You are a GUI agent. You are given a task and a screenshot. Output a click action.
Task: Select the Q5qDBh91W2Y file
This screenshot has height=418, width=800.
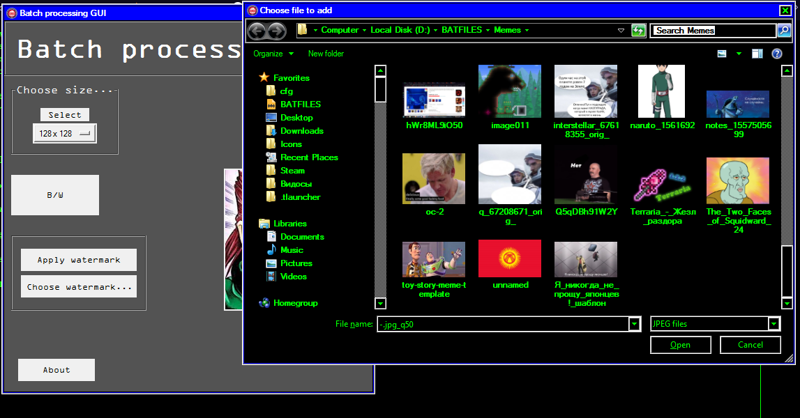(586, 180)
